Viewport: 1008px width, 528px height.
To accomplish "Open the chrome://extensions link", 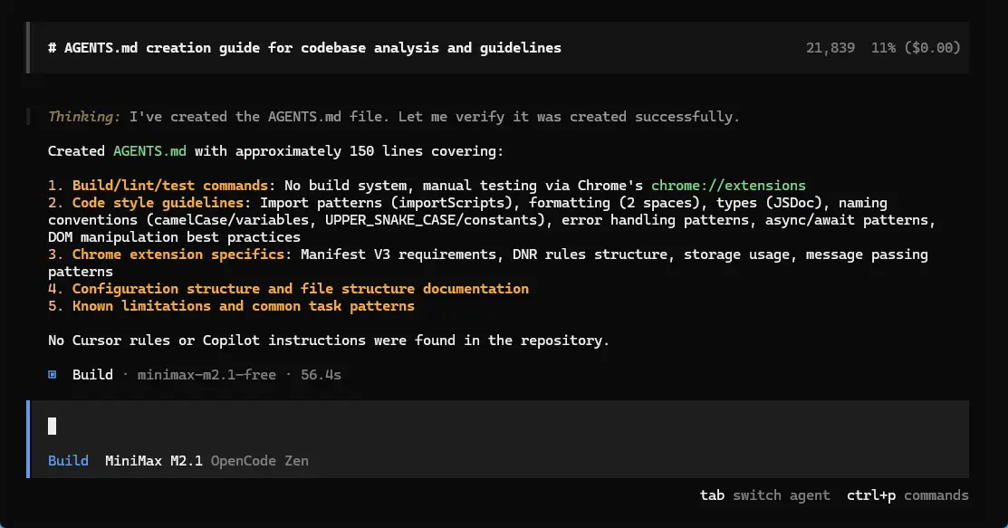I will [x=728, y=185].
